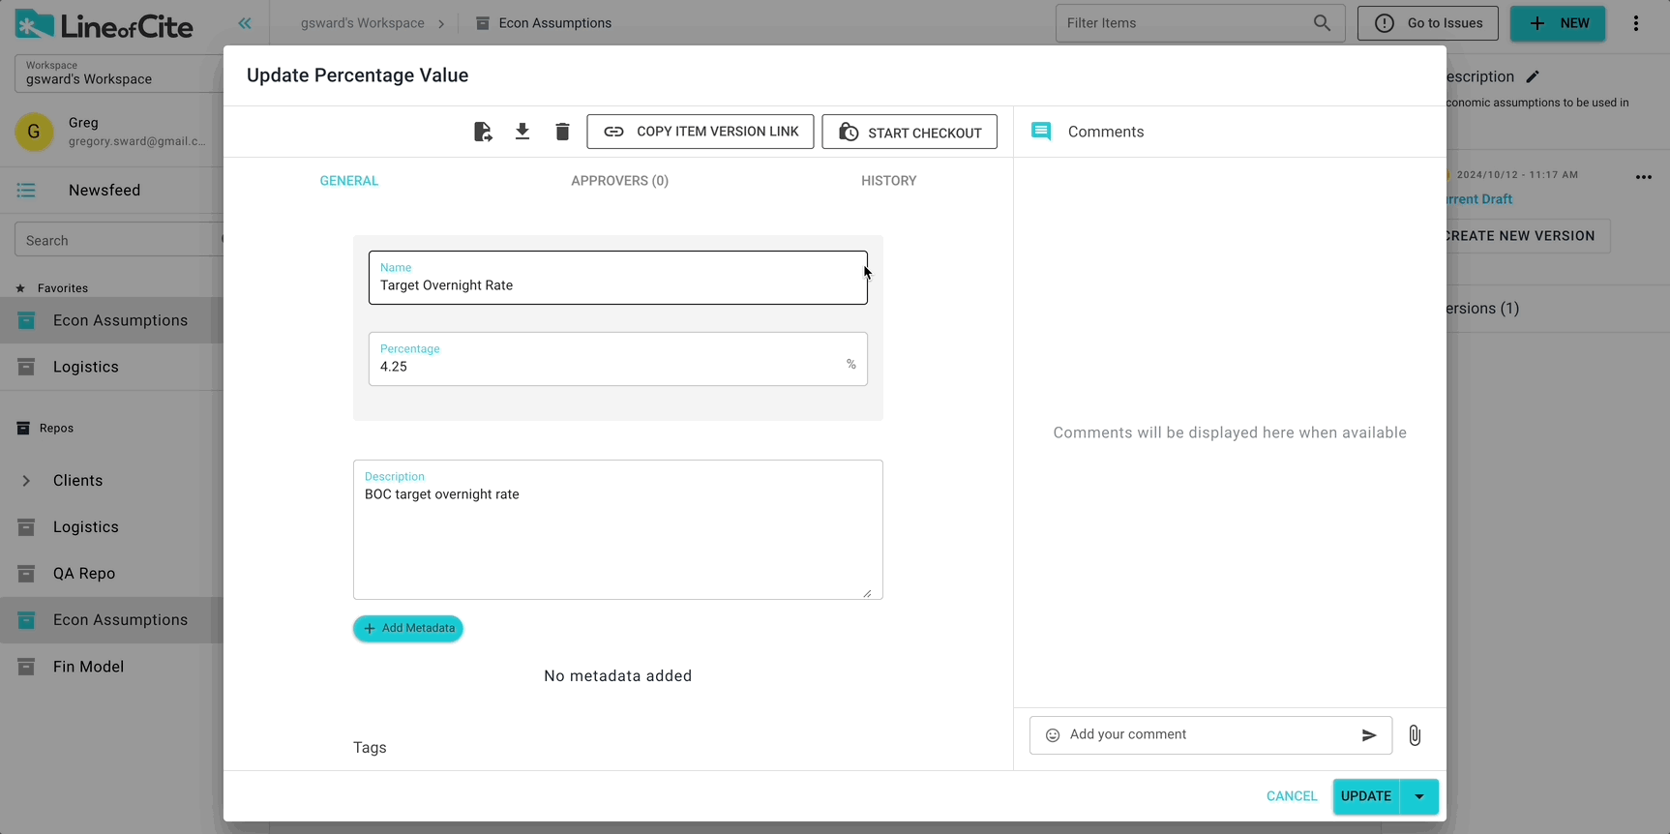Click the Start Checkout button
The width and height of the screenshot is (1670, 834).
[x=910, y=132]
